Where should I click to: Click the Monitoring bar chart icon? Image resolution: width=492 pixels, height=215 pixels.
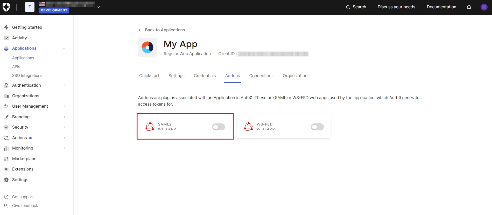click(x=6, y=148)
